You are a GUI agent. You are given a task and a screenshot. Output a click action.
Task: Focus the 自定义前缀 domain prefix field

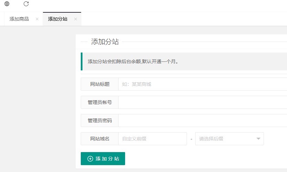coord(152,139)
